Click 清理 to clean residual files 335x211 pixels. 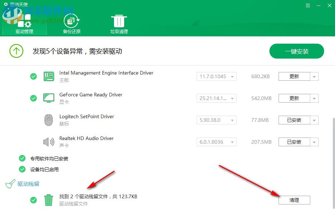pyautogui.click(x=294, y=200)
